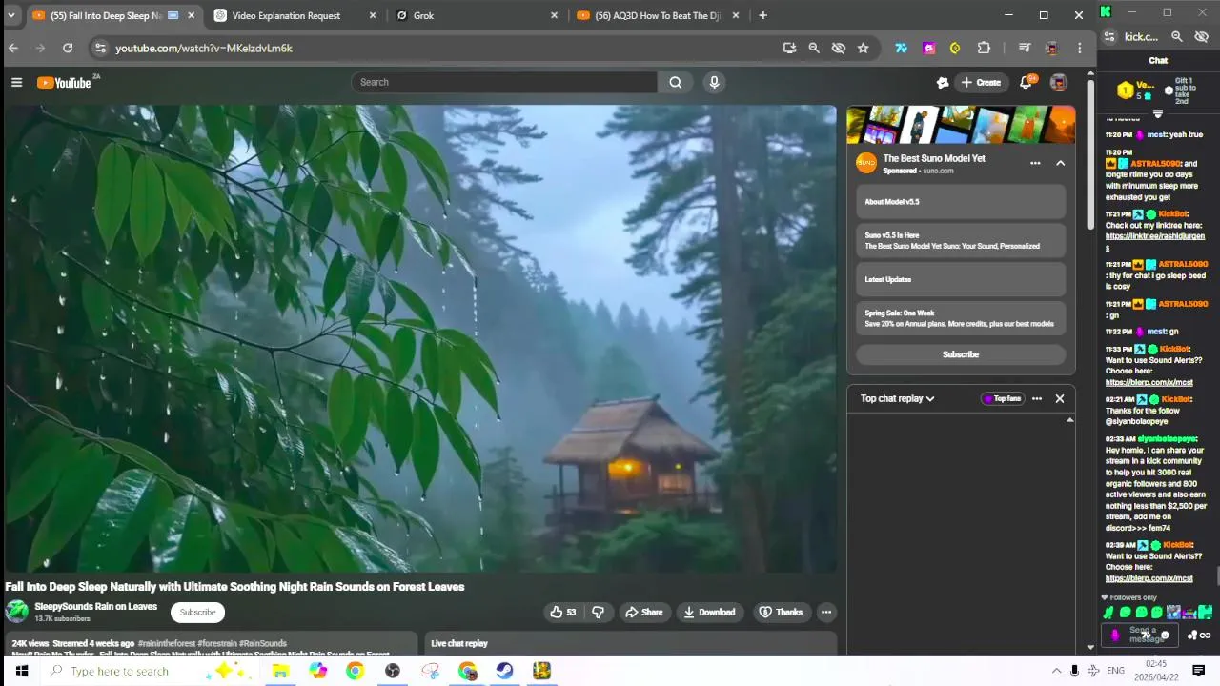Go back in browser history

(13, 48)
